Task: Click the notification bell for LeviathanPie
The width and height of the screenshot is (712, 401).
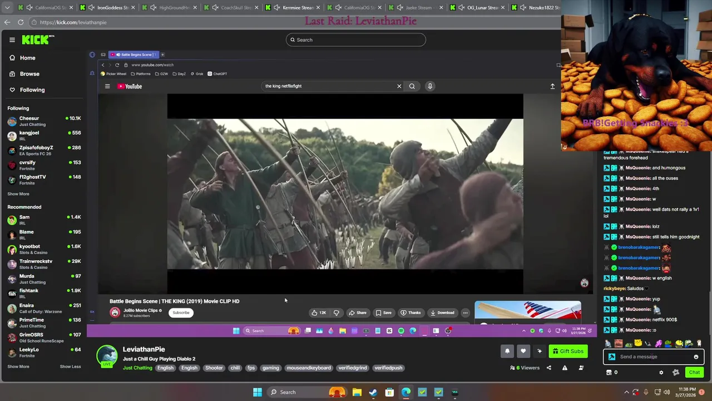Action: (507, 351)
